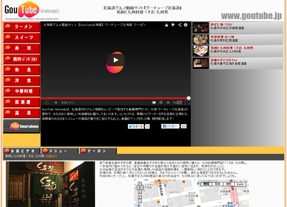
Task: Click the video share icon
Action: pos(180,25)
